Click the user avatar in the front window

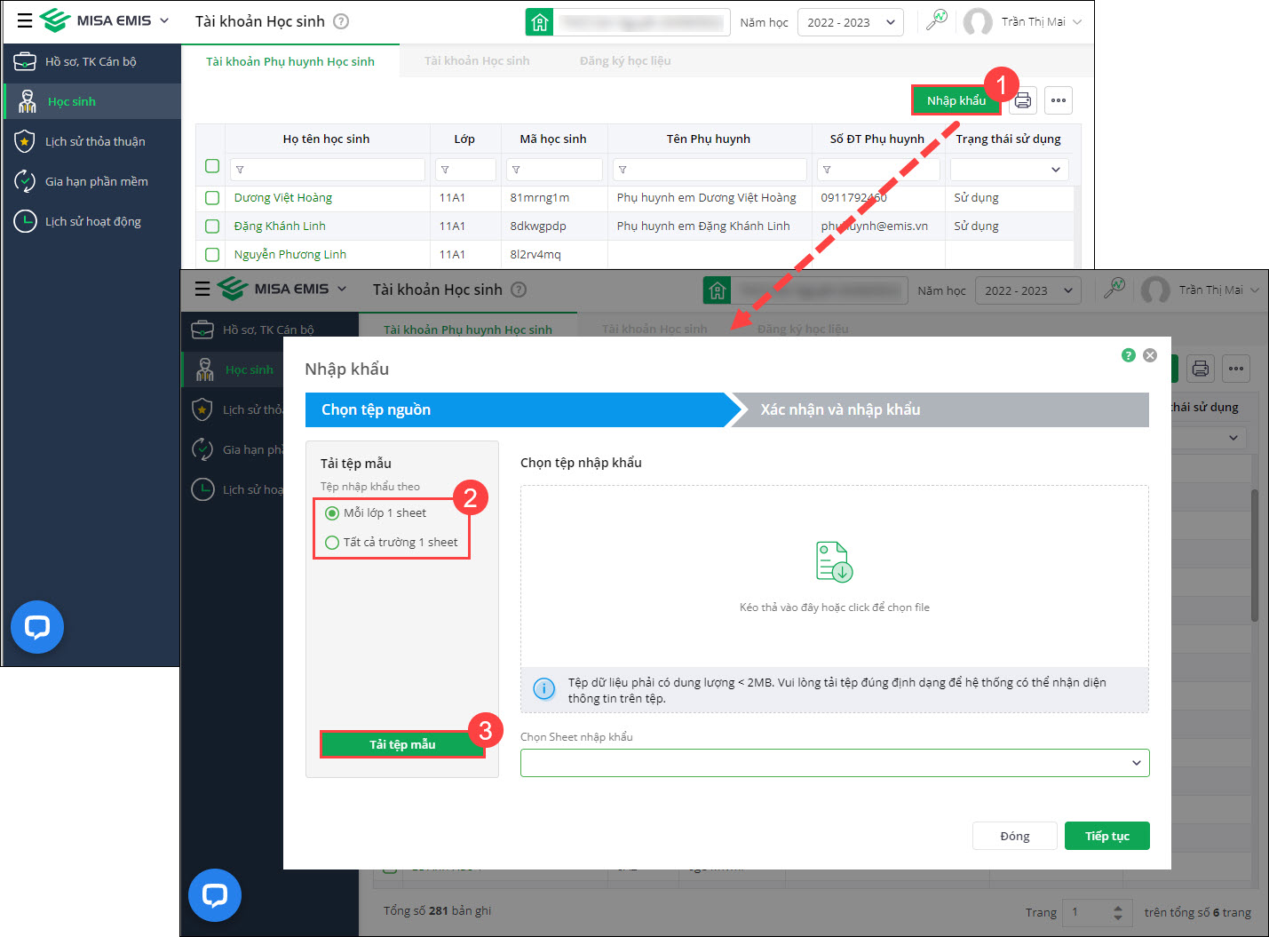click(1155, 290)
